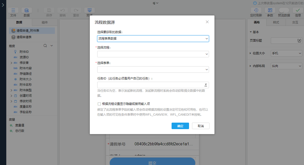Click the 任务ID input field
Image resolution: width=304 pixels, height=165 pixels.
point(150,85)
